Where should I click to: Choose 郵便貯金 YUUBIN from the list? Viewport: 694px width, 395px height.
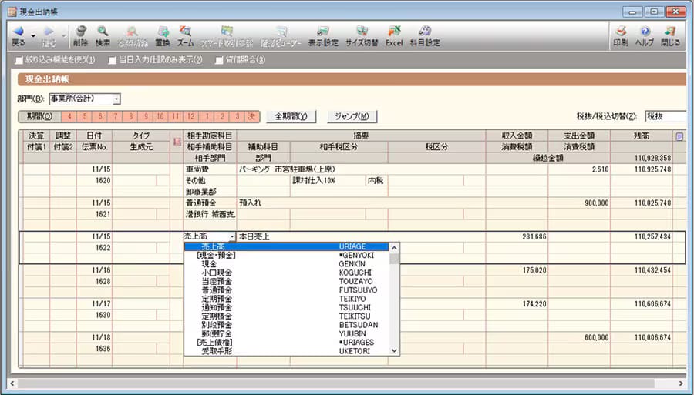tap(286, 333)
